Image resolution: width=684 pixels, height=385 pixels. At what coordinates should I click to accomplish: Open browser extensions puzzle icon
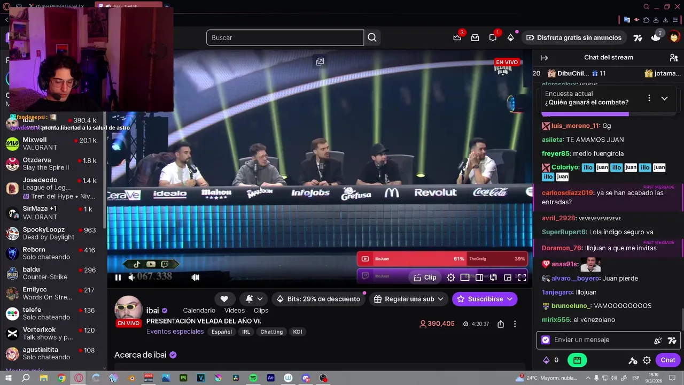click(646, 20)
